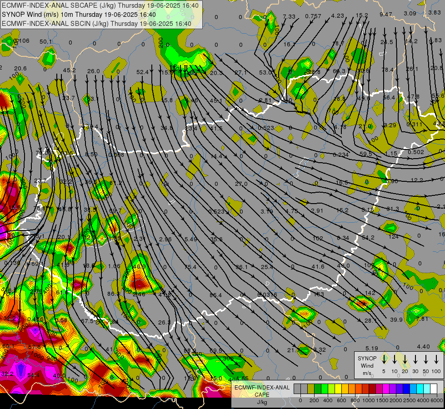The image size is (445, 409).
Task: Click the 4000 tick label in CAPE legend
Action: pyautogui.click(x=423, y=400)
